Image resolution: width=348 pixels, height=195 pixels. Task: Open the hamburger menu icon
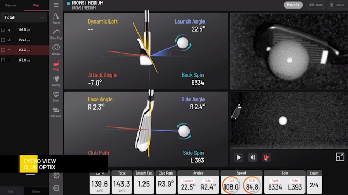pos(56,5)
